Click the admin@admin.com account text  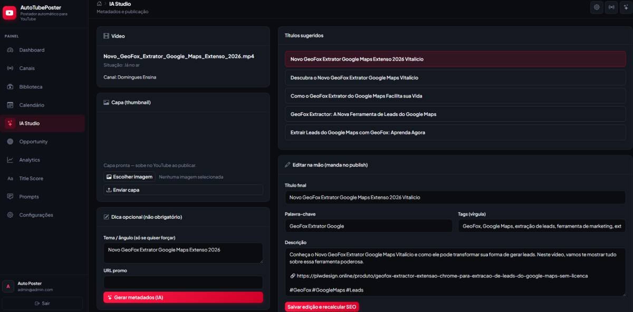tap(35, 290)
